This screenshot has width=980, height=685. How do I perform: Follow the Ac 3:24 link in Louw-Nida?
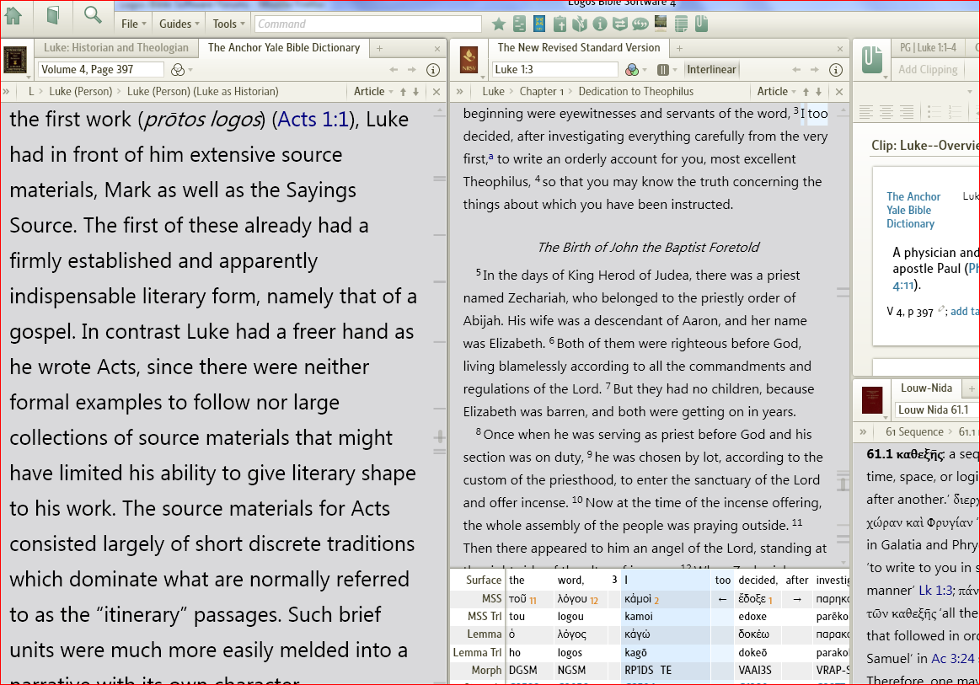tap(952, 658)
